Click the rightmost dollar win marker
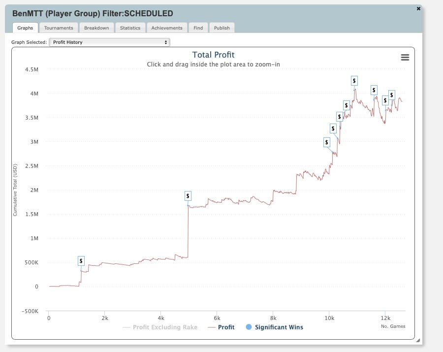This screenshot has width=443, height=352. pyautogui.click(x=392, y=95)
